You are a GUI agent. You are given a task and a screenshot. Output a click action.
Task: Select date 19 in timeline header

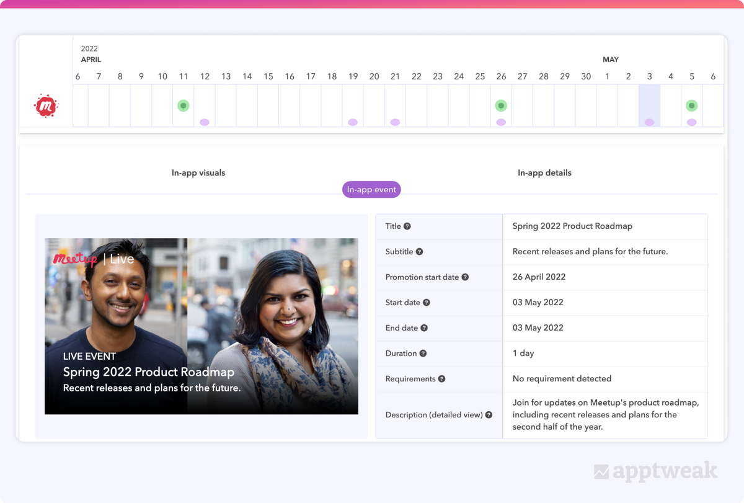pos(353,76)
